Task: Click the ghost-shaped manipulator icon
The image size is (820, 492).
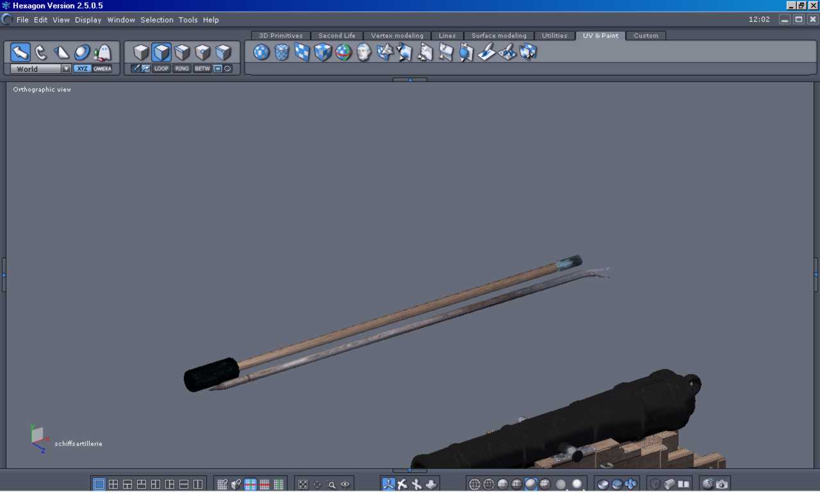Action: point(102,53)
